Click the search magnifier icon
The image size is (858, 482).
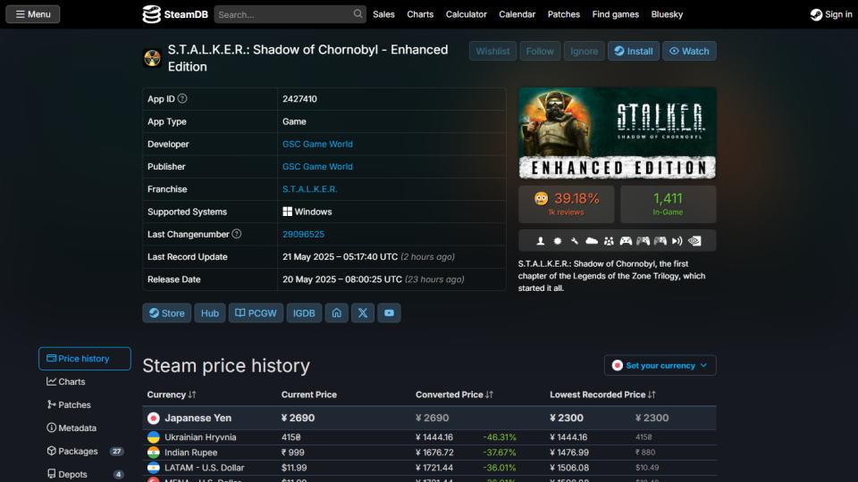pyautogui.click(x=357, y=13)
